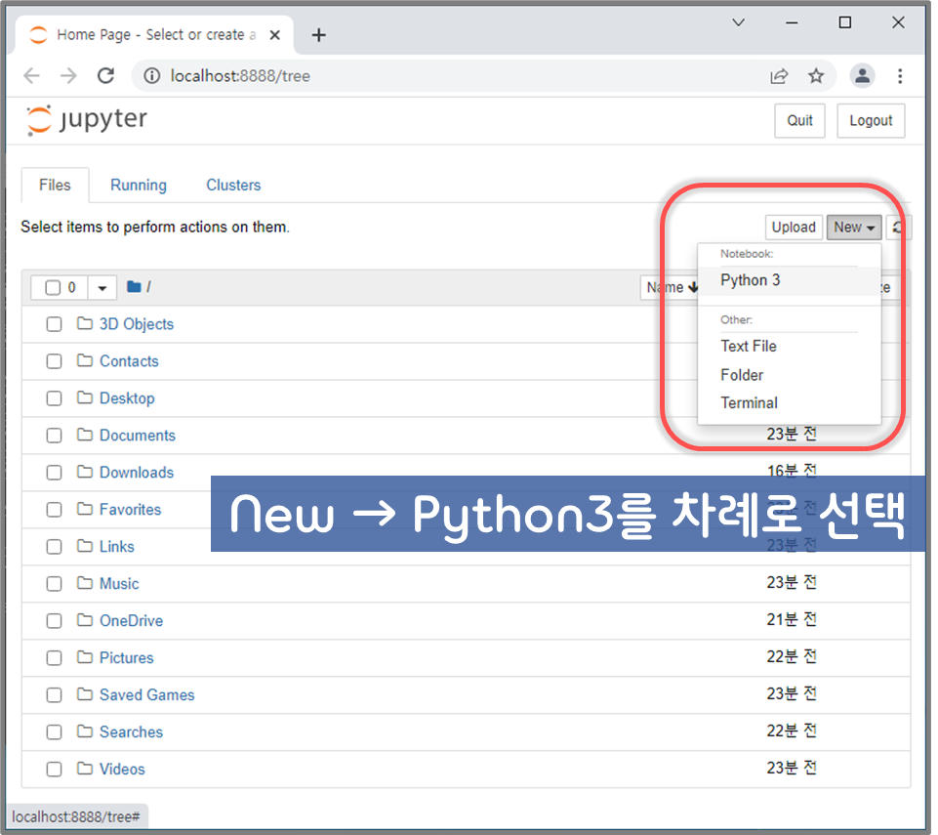Screen dimensions: 938x835
Task: Click the site information icon in address bar
Action: click(152, 76)
